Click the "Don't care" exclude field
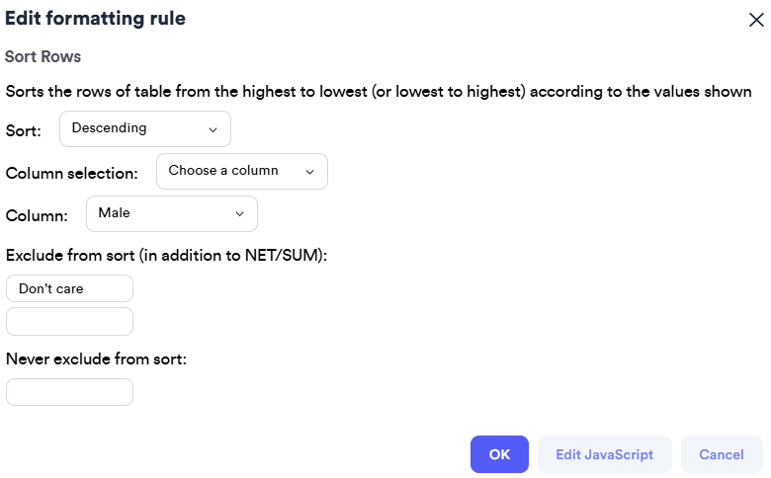The height and width of the screenshot is (478, 771). pyautogui.click(x=69, y=288)
